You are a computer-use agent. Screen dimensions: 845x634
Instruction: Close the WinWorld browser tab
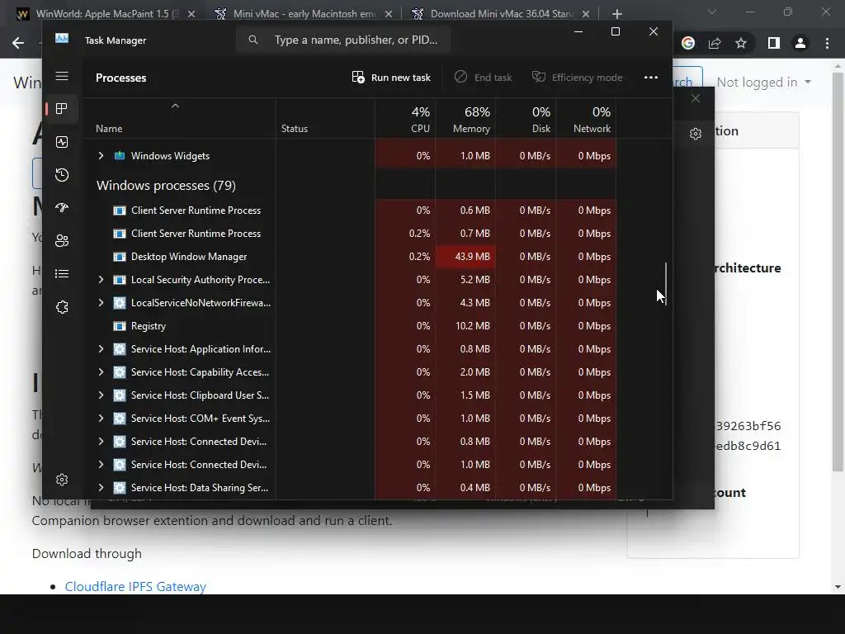191,14
